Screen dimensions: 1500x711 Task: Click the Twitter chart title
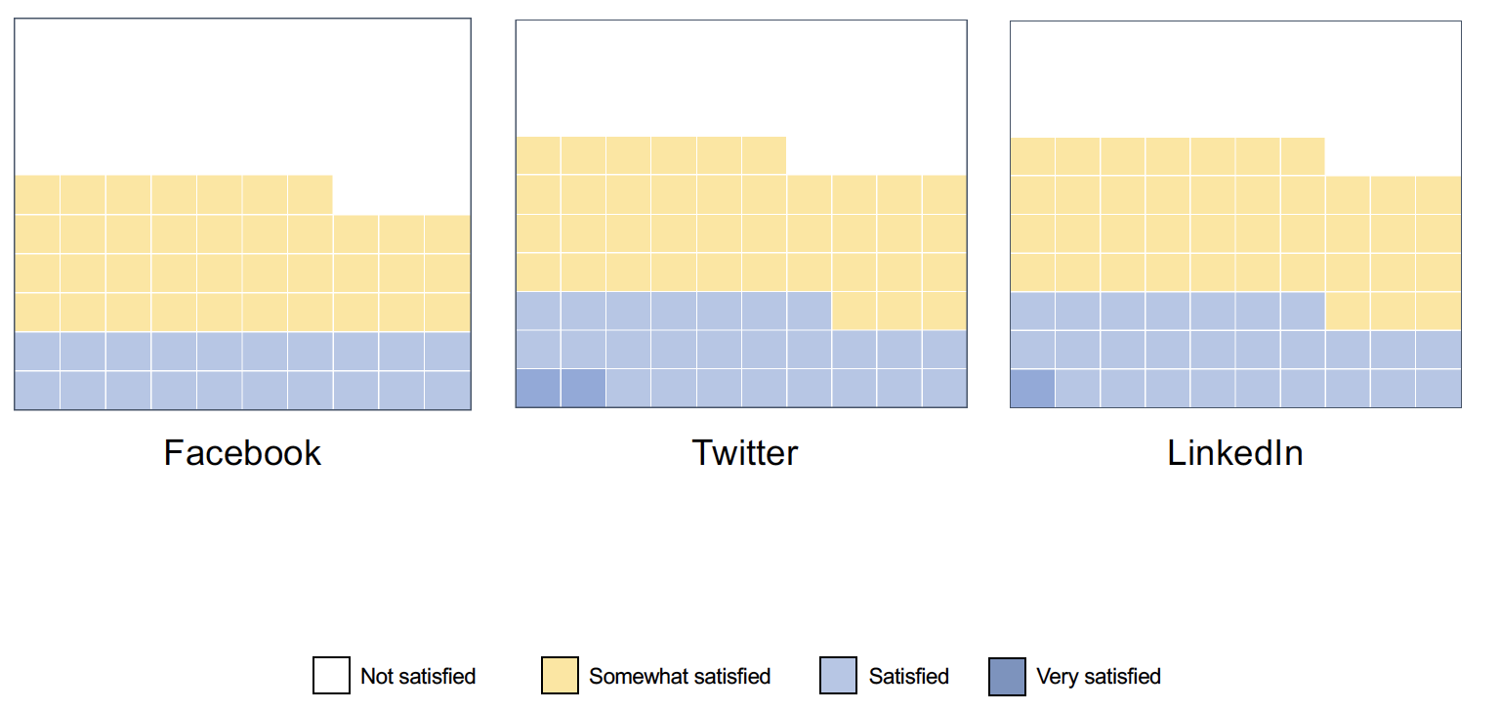(x=745, y=453)
